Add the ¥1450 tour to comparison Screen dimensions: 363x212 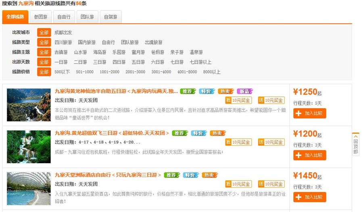[x=309, y=197]
